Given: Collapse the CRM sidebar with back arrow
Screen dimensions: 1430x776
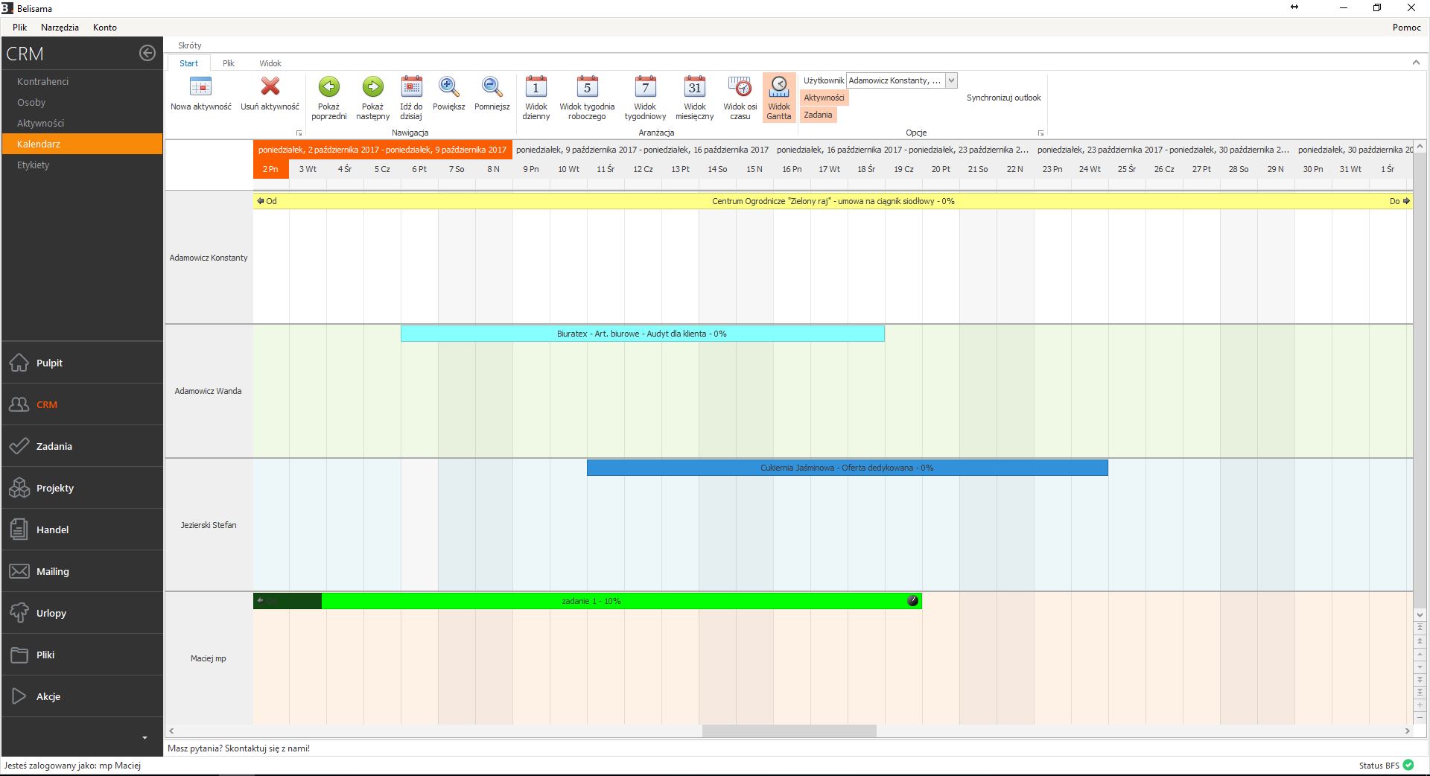Looking at the screenshot, I should tap(147, 53).
